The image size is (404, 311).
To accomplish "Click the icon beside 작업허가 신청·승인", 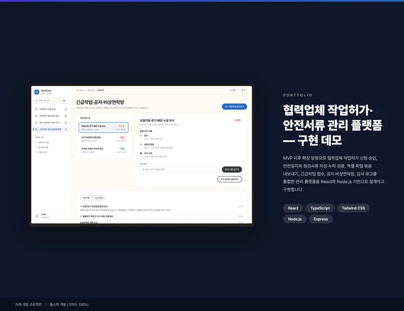I will 36,109.
